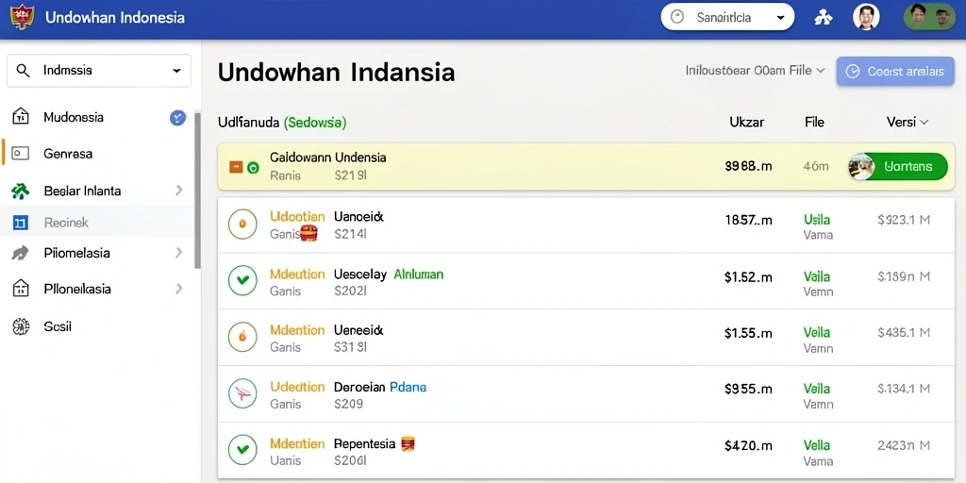Toggle the green check on the Uesoelay Alnluman row
This screenshot has width=966, height=483.
coord(242,281)
